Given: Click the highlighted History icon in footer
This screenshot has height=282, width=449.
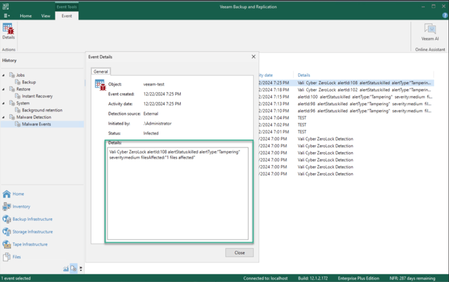Looking at the screenshot, I should coord(74,268).
